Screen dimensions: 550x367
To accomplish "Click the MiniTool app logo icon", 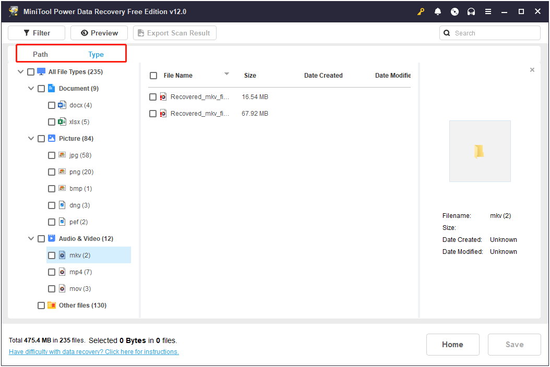I will click(x=14, y=11).
